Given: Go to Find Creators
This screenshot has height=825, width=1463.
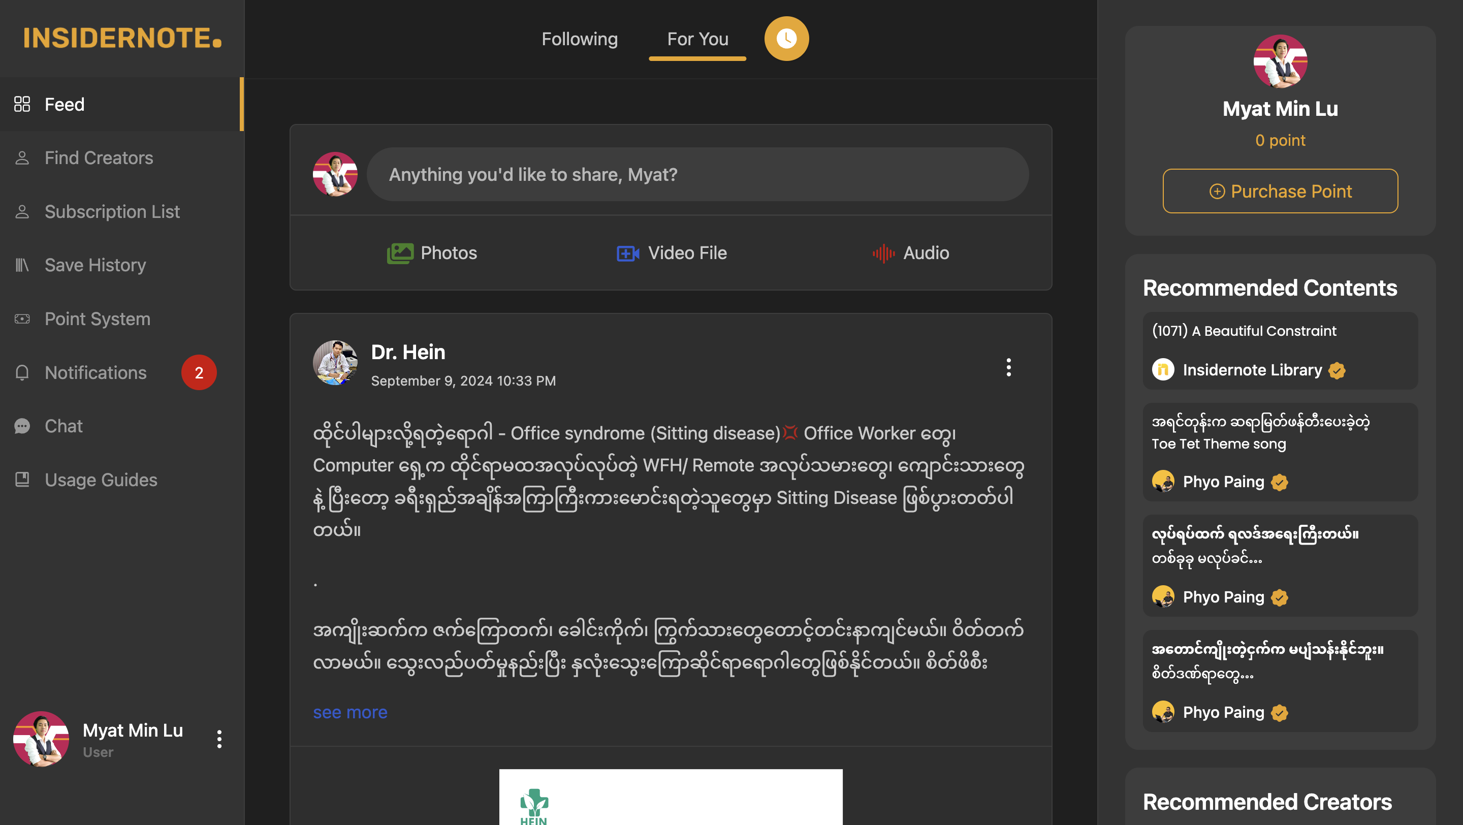Looking at the screenshot, I should click(x=121, y=158).
